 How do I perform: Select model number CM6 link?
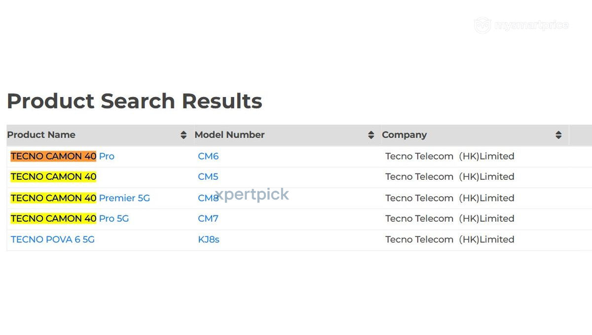pos(208,156)
